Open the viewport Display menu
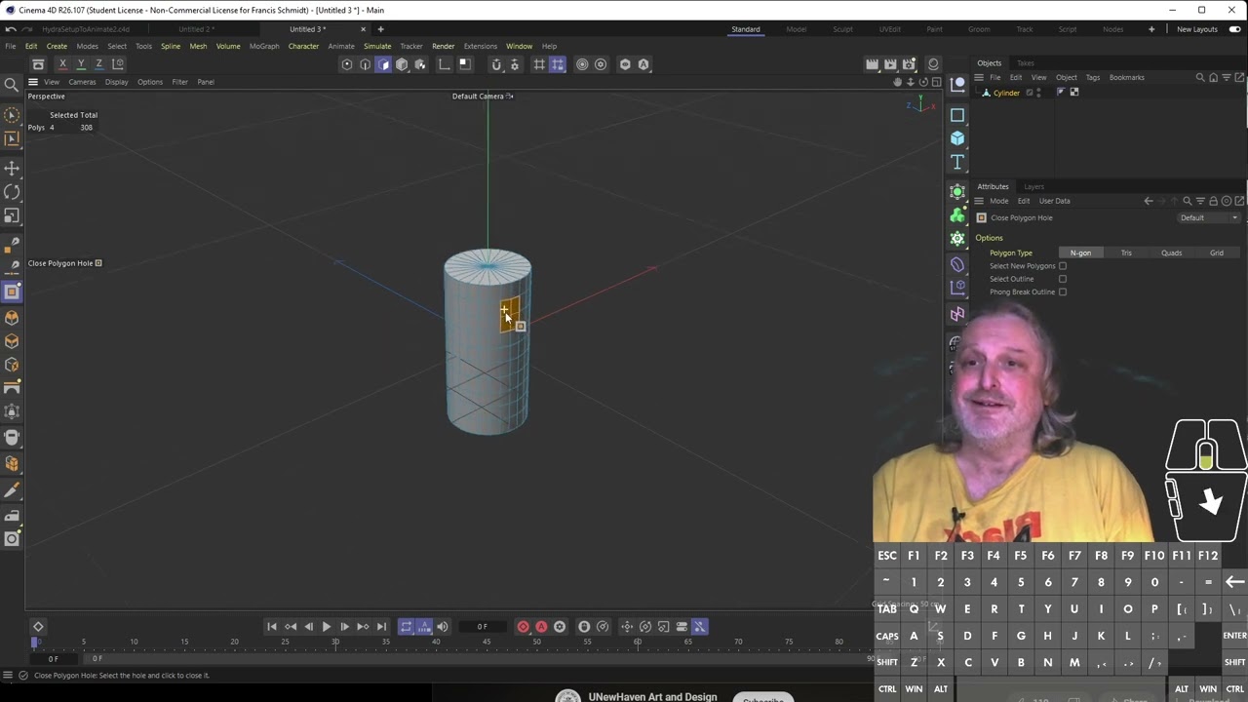This screenshot has height=702, width=1248. pos(116,82)
